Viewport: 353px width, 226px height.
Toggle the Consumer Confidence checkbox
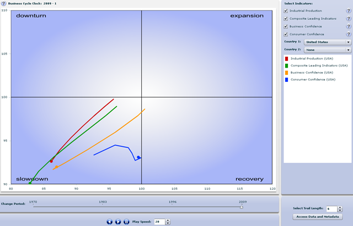click(286, 34)
